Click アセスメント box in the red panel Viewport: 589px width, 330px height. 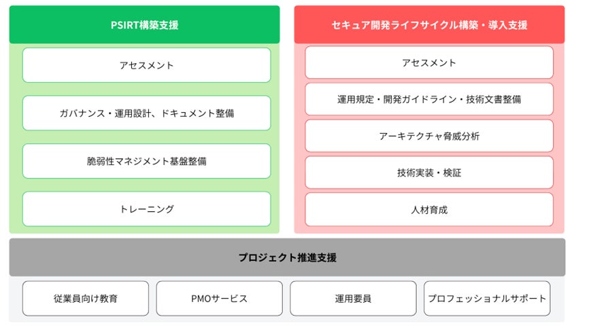tap(428, 62)
